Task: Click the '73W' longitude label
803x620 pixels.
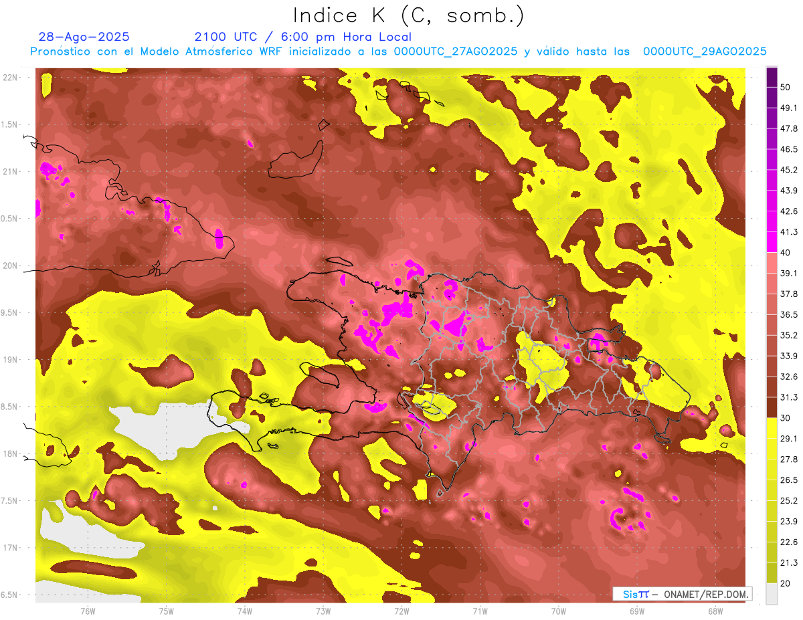Action: click(323, 611)
